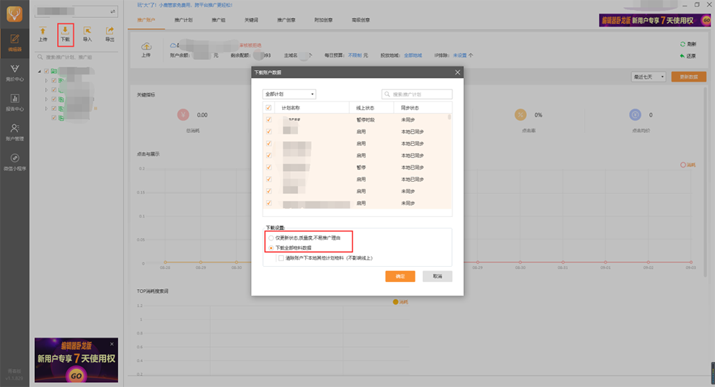This screenshot has height=387, width=715.
Task: Open the 微信小程序 mini program section
Action: click(x=14, y=162)
